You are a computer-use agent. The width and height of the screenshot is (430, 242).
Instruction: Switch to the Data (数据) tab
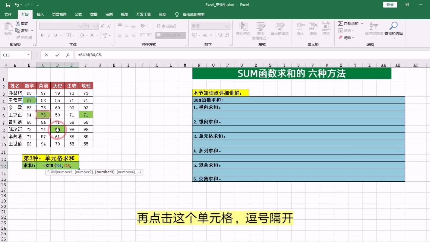coord(94,14)
